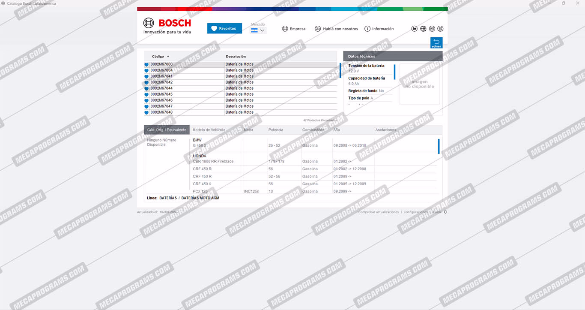Image resolution: width=585 pixels, height=310 pixels.
Task: Open Hablá con nosotros contact page
Action: 336,29
